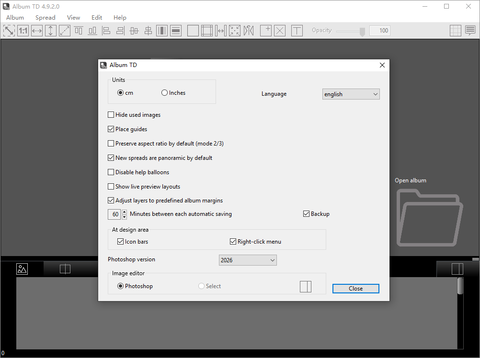Screen dimensions: 480x358
Task: Select the Inches units radio button
Action: point(164,93)
